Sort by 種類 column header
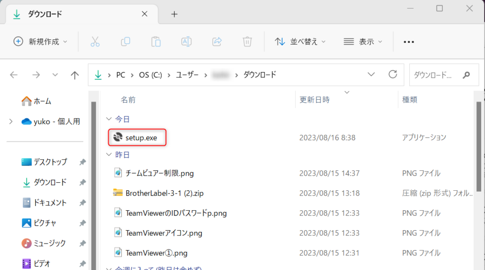This screenshot has width=485, height=270. click(x=410, y=100)
